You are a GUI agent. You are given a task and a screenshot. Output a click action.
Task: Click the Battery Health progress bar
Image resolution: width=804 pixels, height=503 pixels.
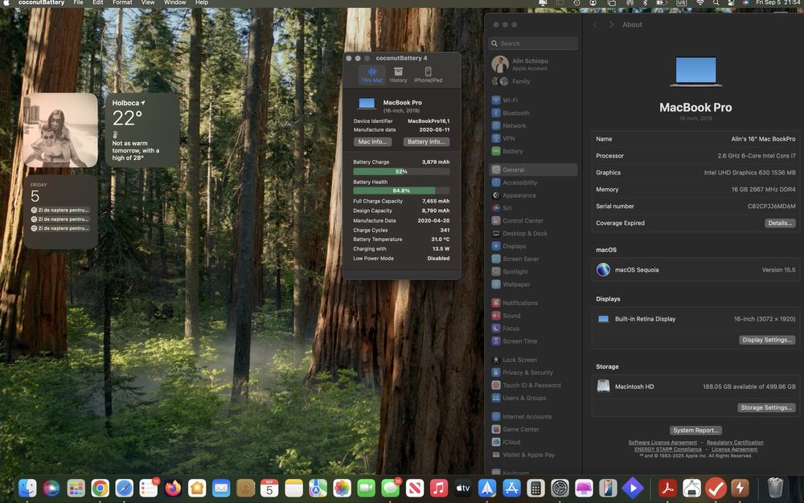click(401, 190)
